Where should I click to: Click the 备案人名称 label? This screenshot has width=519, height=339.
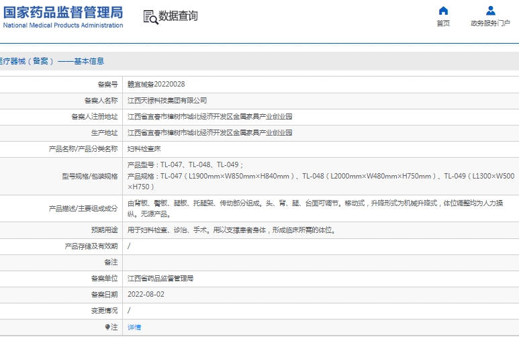click(101, 101)
